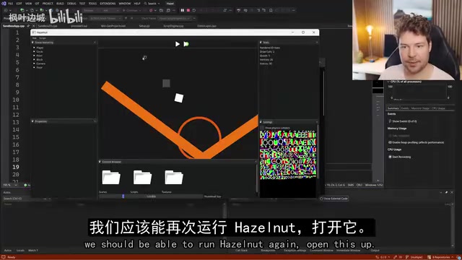Viewport: 462px width, 260px height.
Task: Switch to the Call Stack tab
Action: 241,251
